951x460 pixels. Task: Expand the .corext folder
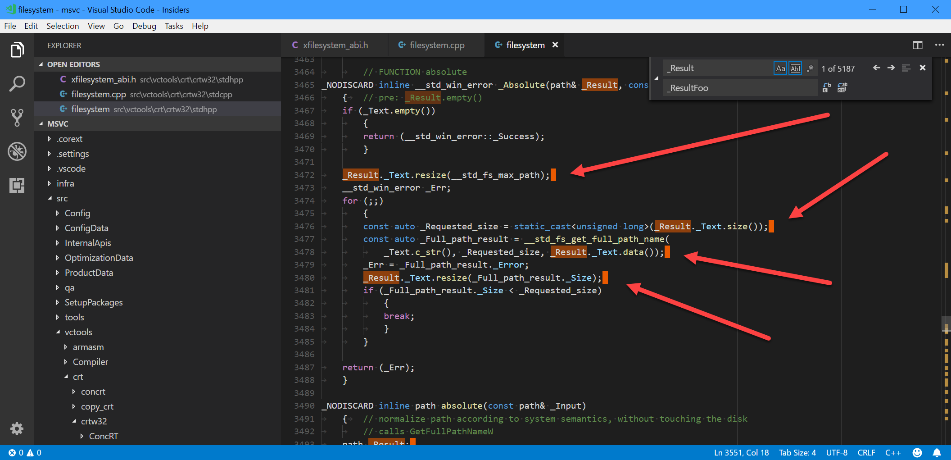tap(50, 139)
